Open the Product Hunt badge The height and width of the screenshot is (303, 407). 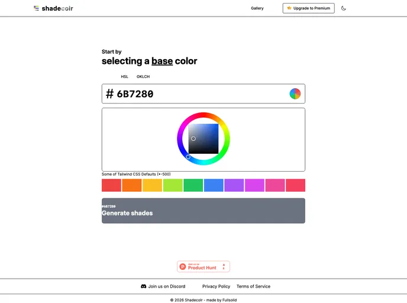coord(203,267)
